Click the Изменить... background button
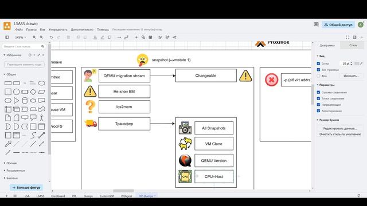Image resolution: width=367 pixels, height=206 pixels. (x=351, y=76)
